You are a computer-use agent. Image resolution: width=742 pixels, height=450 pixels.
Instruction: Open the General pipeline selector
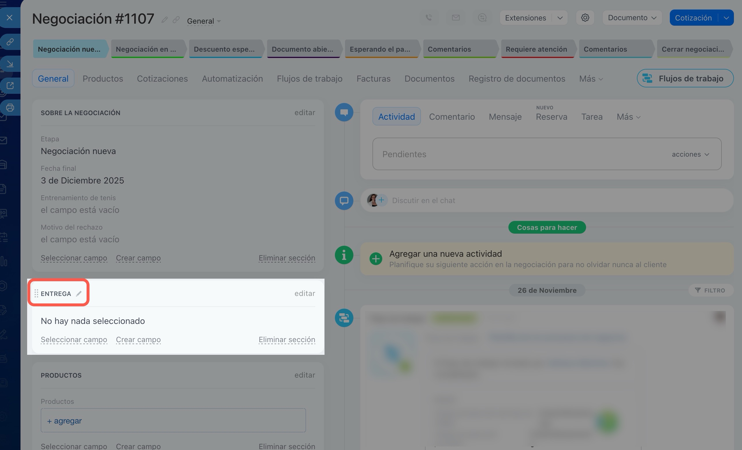click(x=204, y=21)
